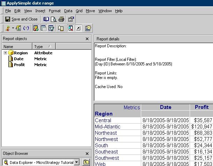213x166 pixels.
Task: Toggle the Report Objects pane icon
Action: 36,28
